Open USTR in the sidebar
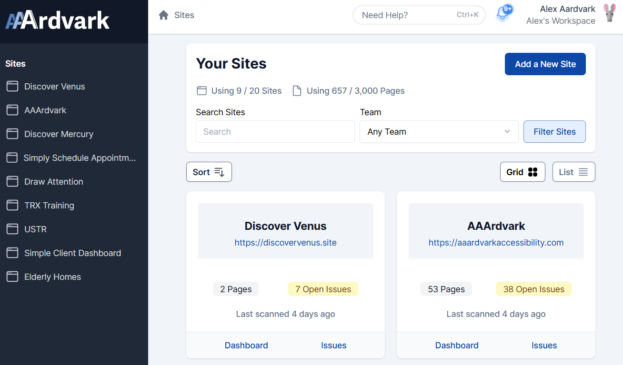623x365 pixels. coord(35,229)
